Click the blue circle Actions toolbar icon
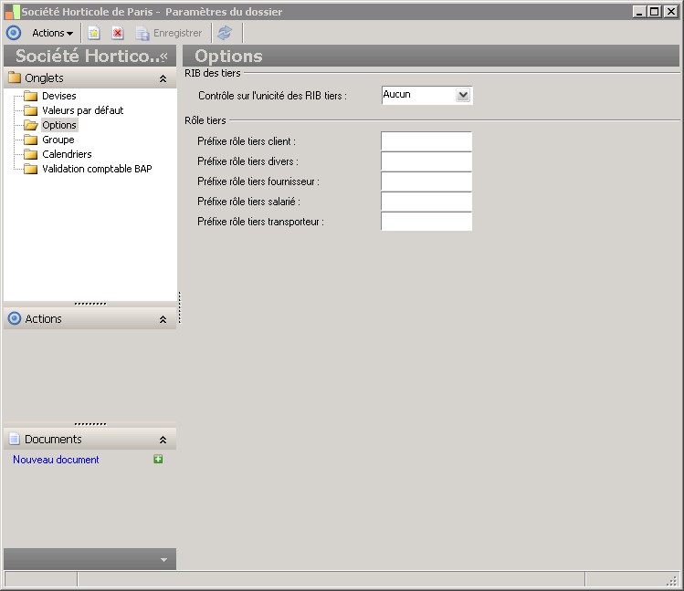Screen dimensions: 684x591 [x=14, y=33]
